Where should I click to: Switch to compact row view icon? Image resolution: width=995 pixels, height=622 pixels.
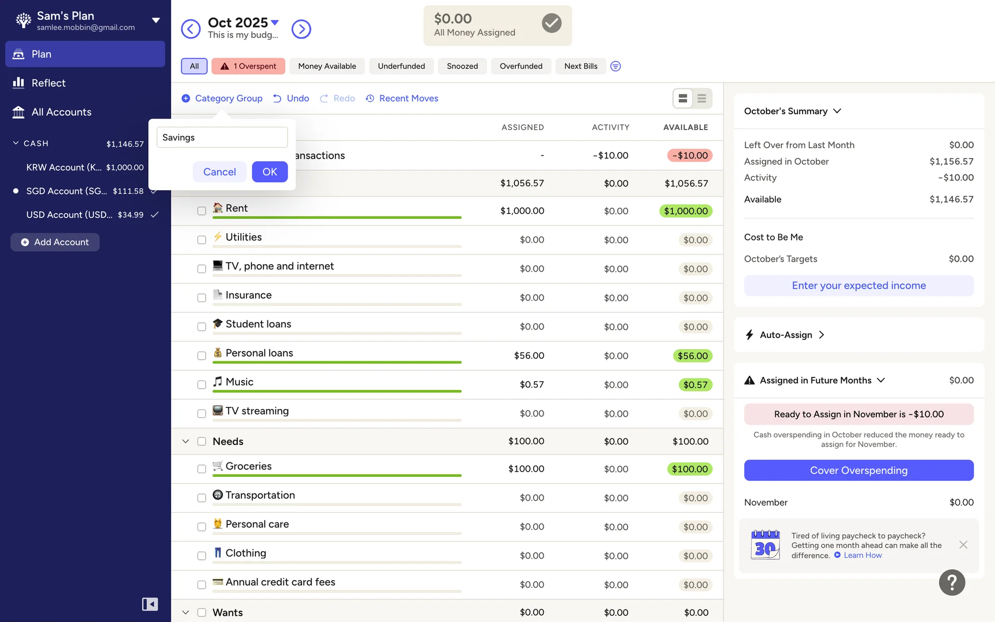tap(702, 98)
